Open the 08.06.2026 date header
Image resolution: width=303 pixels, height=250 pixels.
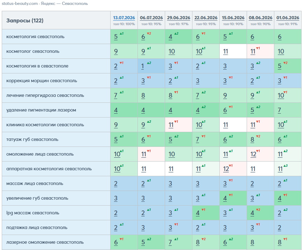click(x=260, y=18)
